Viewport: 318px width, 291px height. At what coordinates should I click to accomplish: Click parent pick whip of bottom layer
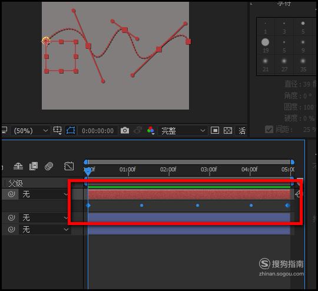pyautogui.click(x=11, y=230)
